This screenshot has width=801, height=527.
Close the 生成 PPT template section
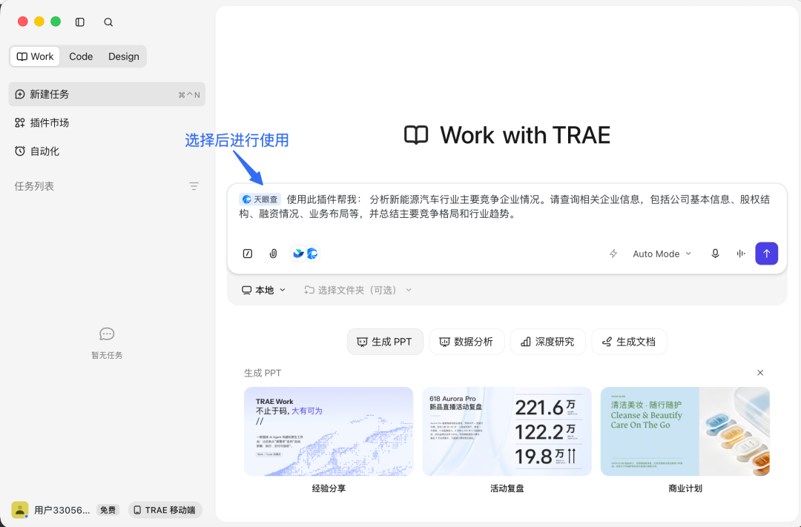(760, 373)
